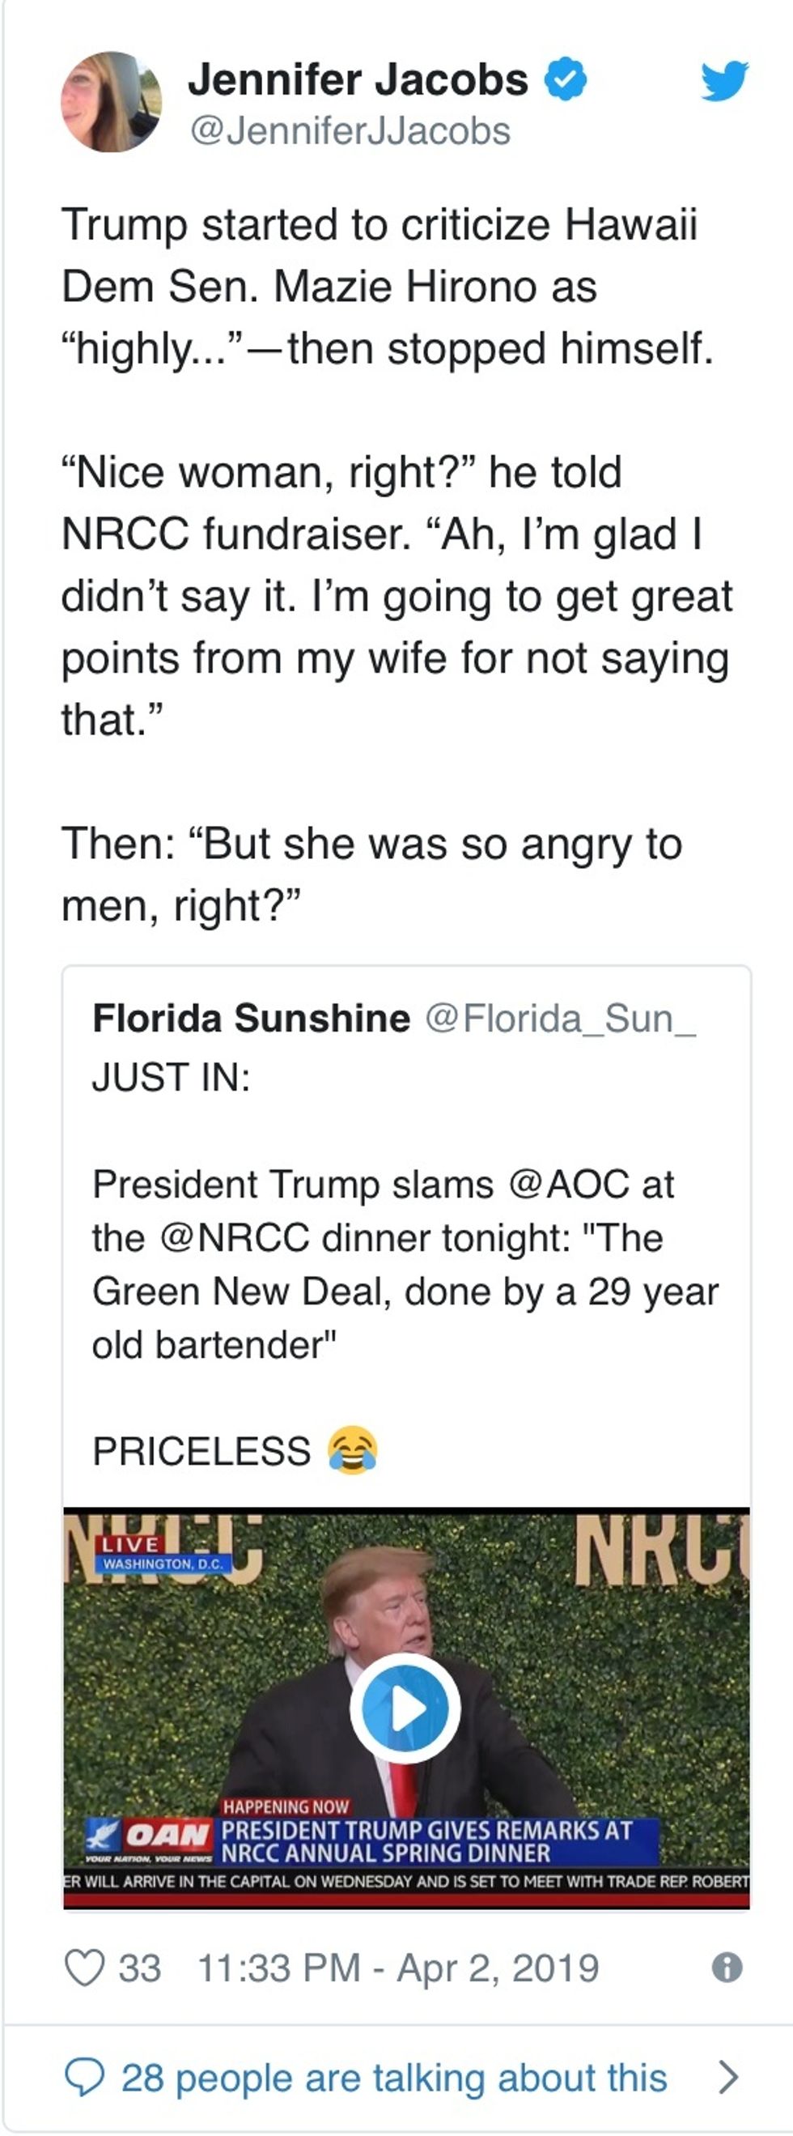Like the tweet with heart icon
Image resolution: width=793 pixels, height=2136 pixels.
84,1968
